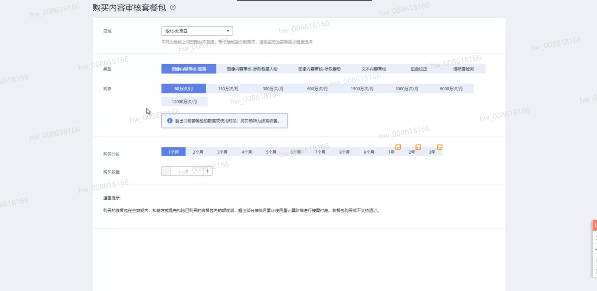Set purchase duration to 6个月
Image resolution: width=597 pixels, height=291 pixels.
tap(295, 152)
